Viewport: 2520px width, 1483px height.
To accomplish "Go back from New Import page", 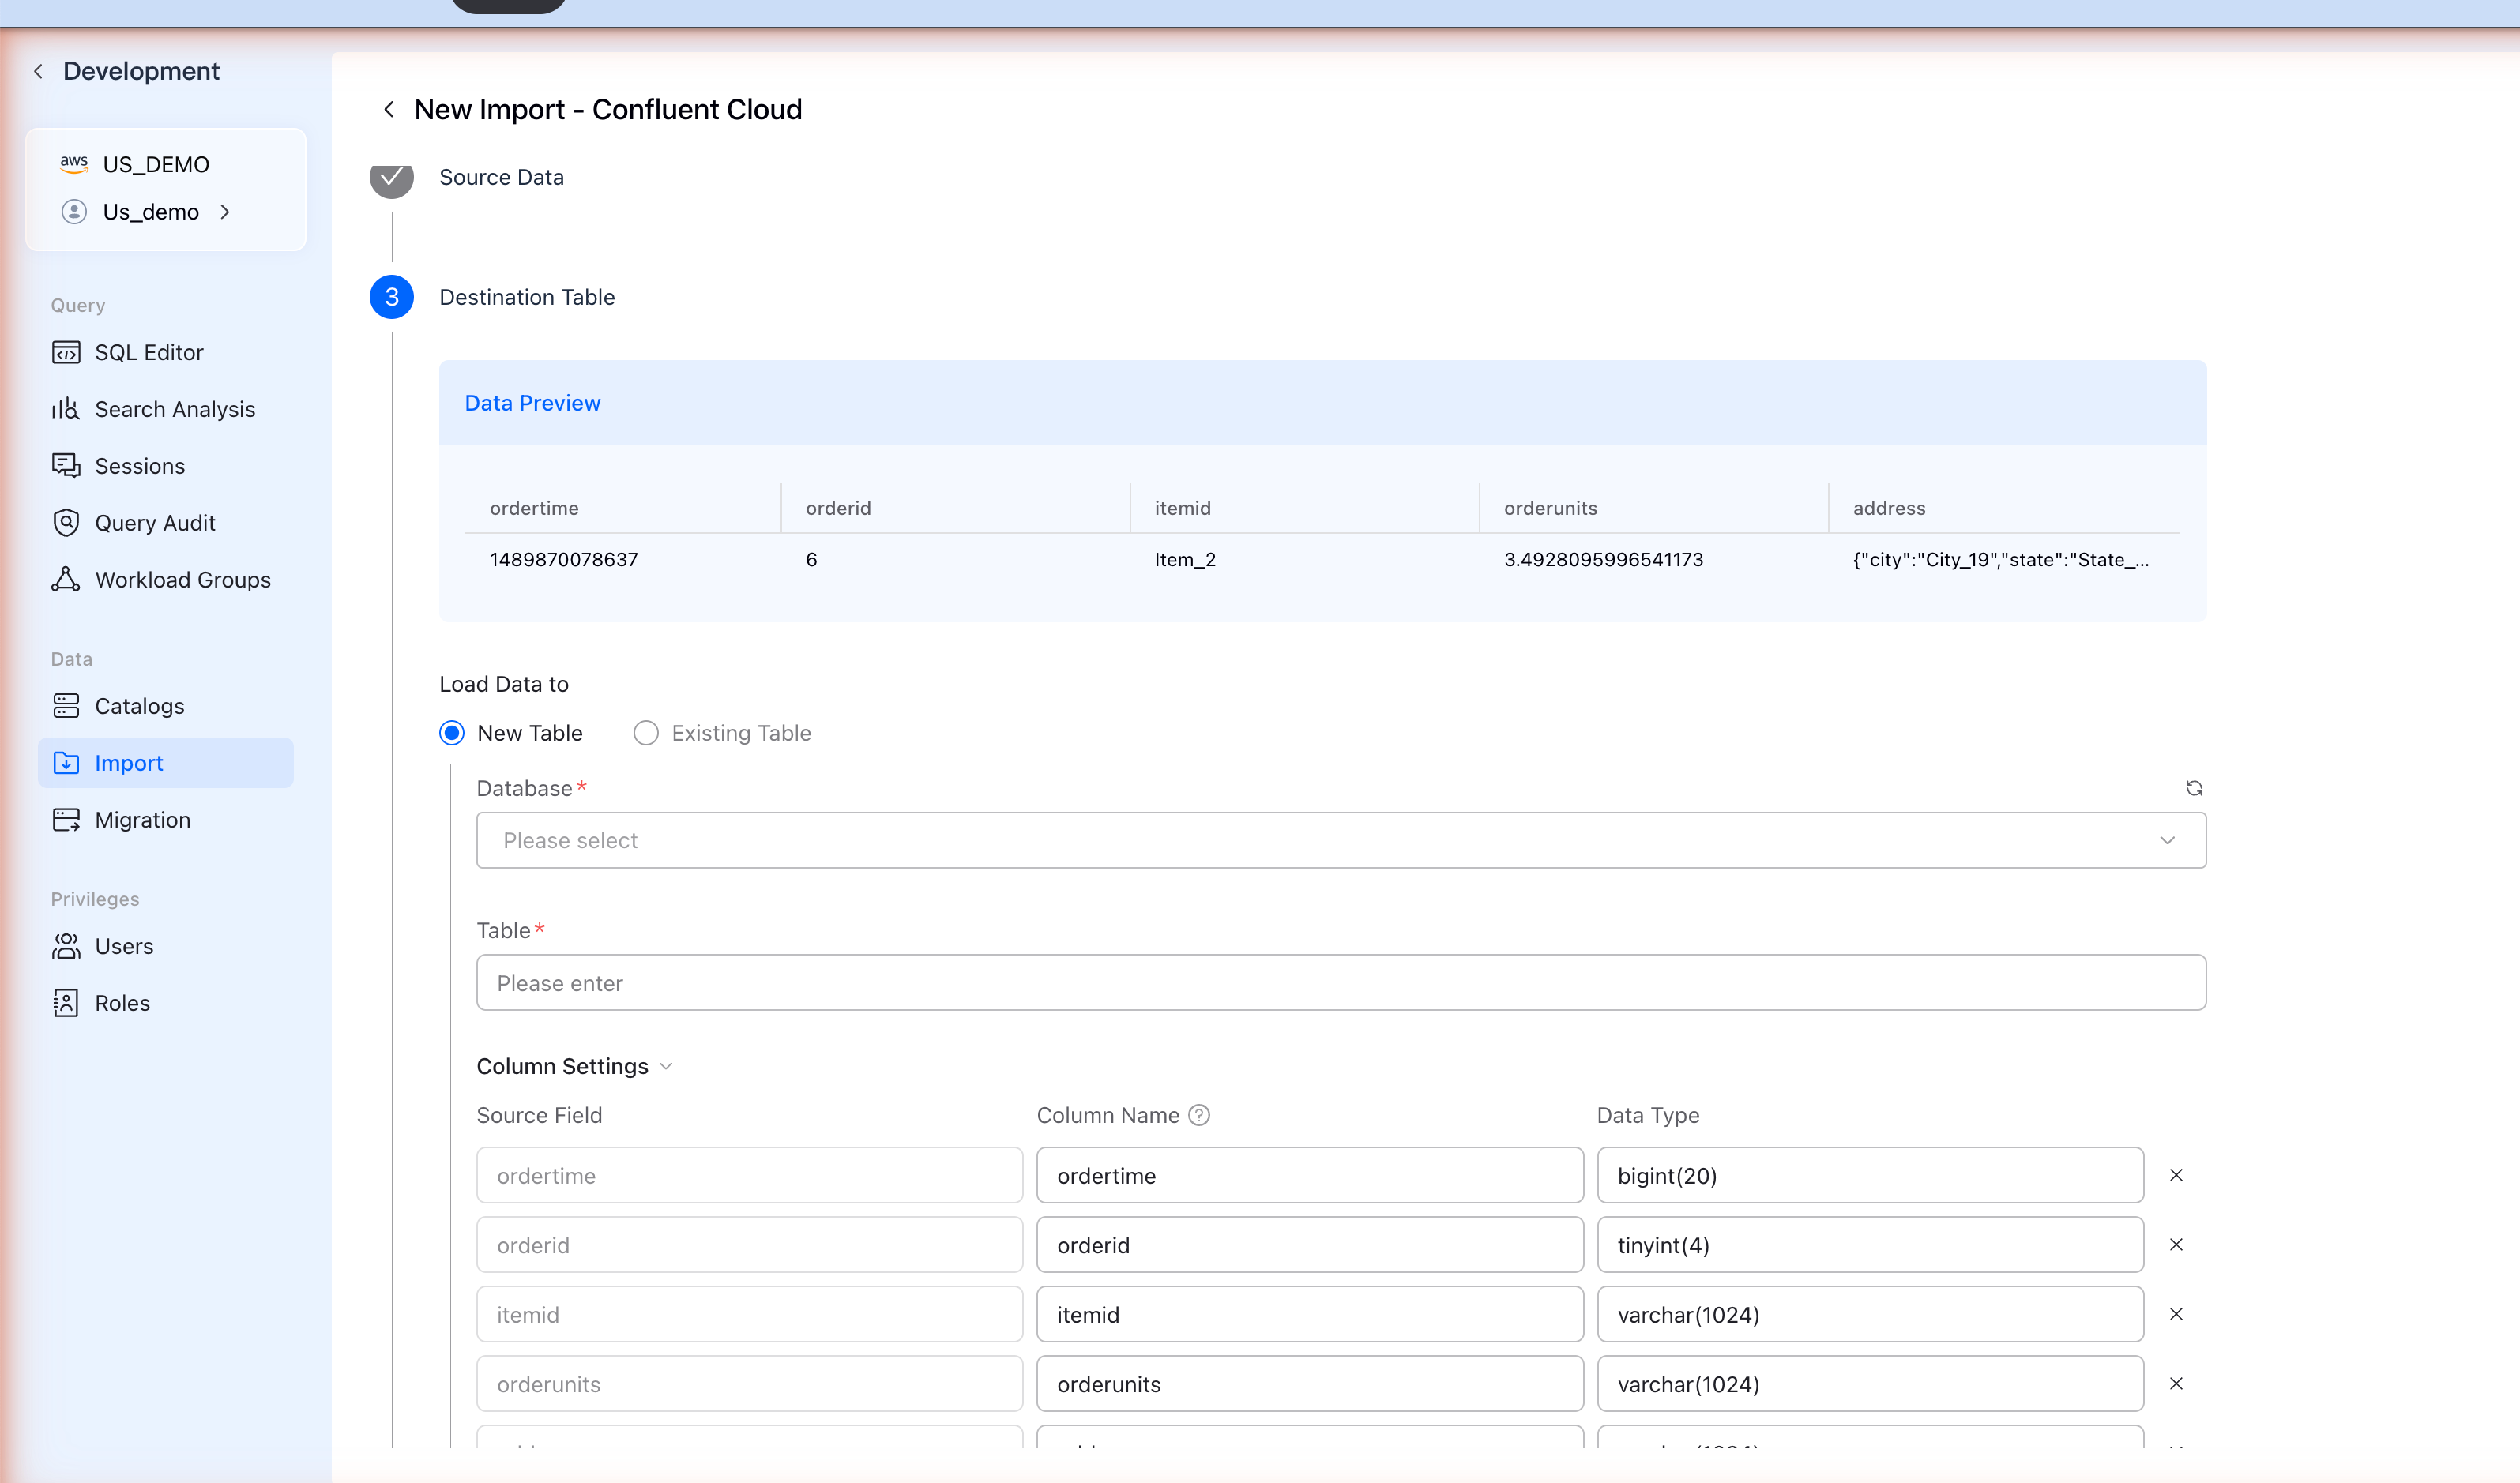I will pos(389,110).
